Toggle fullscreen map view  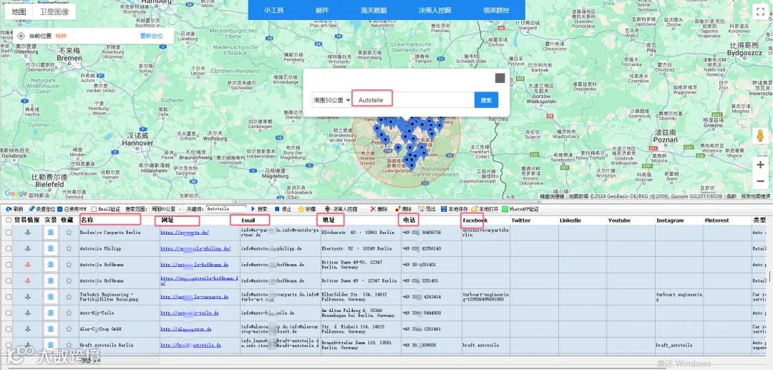(760, 13)
